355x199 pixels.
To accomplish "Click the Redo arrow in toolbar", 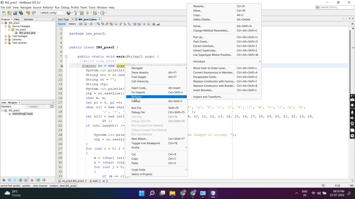I will tap(34, 13).
